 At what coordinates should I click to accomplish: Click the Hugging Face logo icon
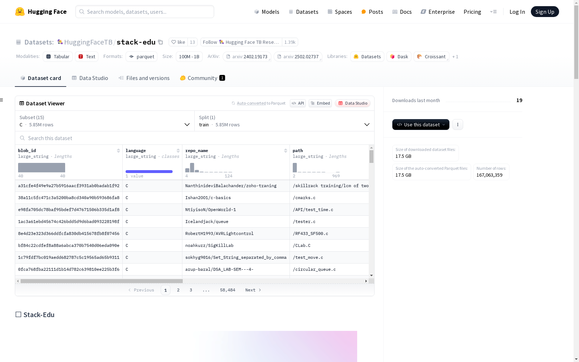(x=20, y=12)
